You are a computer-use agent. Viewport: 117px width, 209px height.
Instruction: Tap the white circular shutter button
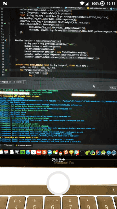point(58,183)
